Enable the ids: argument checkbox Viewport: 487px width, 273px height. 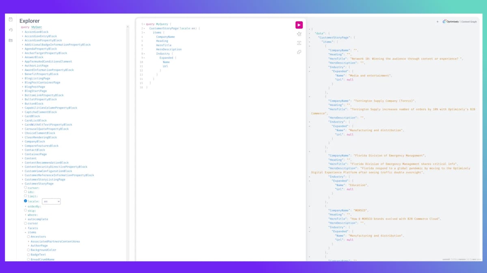(x=26, y=192)
